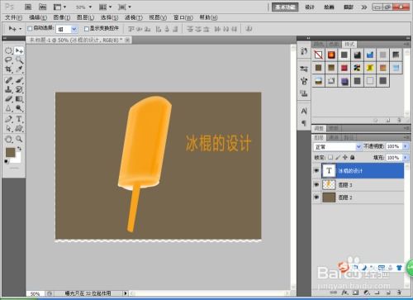Select the History Brush tool
The width and height of the screenshot is (413, 300).
coord(19,89)
